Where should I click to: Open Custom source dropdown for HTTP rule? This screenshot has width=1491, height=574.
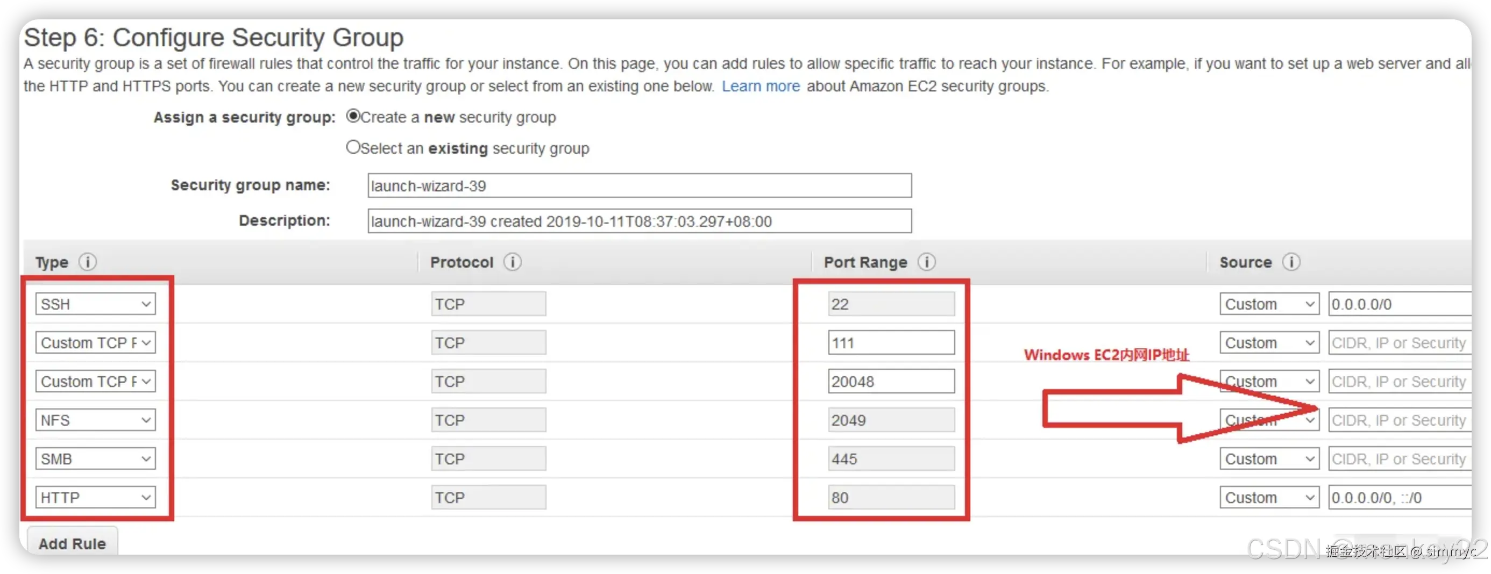point(1269,498)
